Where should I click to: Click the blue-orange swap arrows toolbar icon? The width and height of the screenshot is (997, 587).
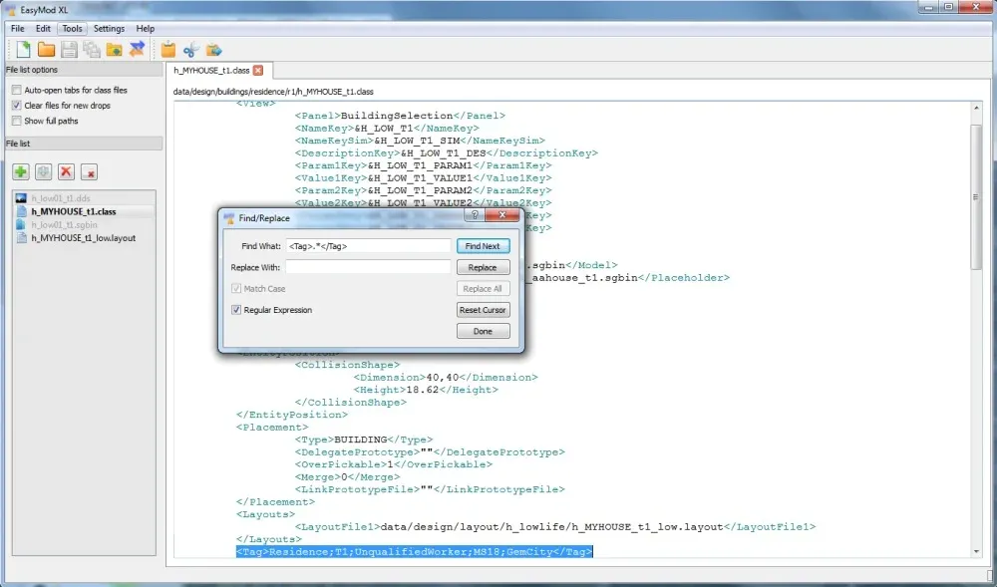point(138,49)
